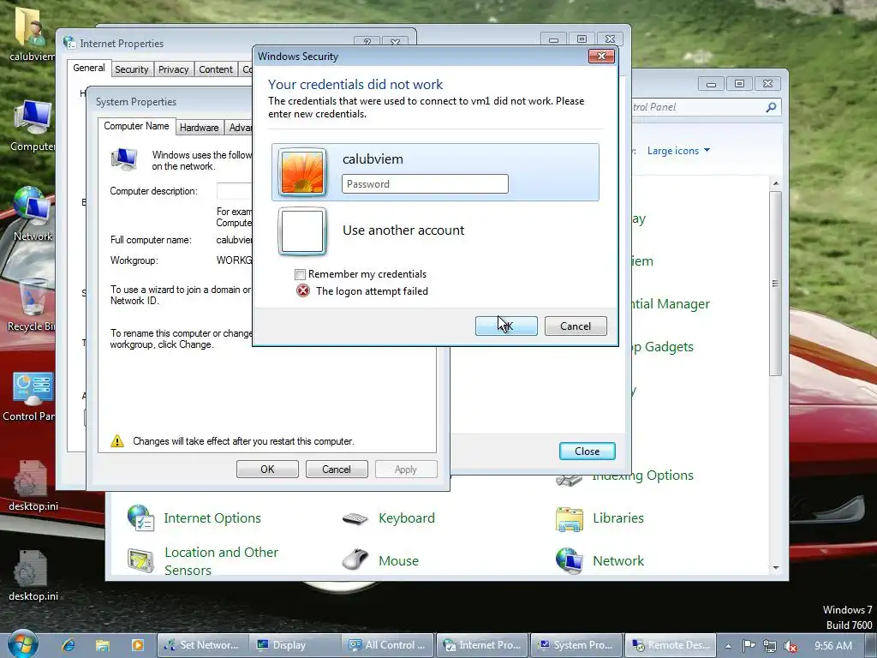Viewport: 877px width, 658px height.
Task: Tick Remember my credentials checkbox
Action: pos(301,274)
